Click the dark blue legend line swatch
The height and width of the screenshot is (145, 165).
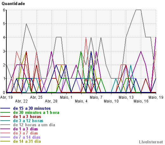click(5, 108)
